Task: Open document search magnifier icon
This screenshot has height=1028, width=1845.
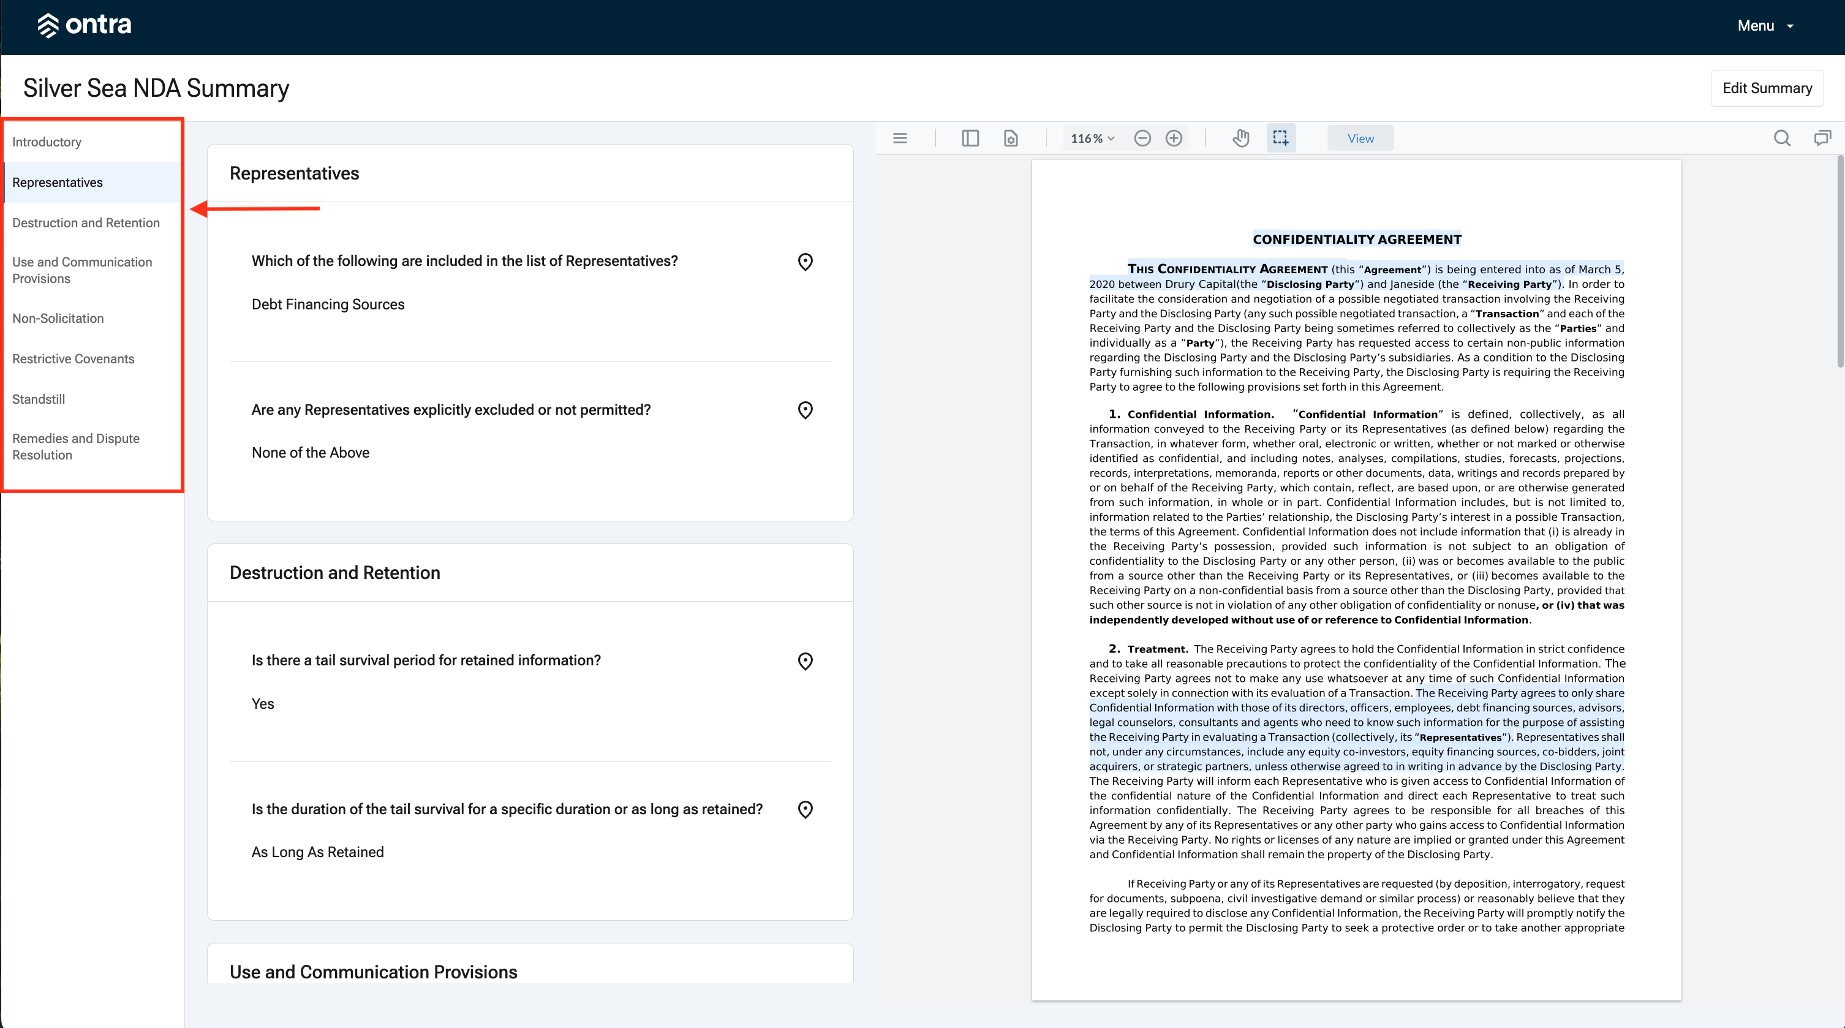Action: pyautogui.click(x=1782, y=138)
